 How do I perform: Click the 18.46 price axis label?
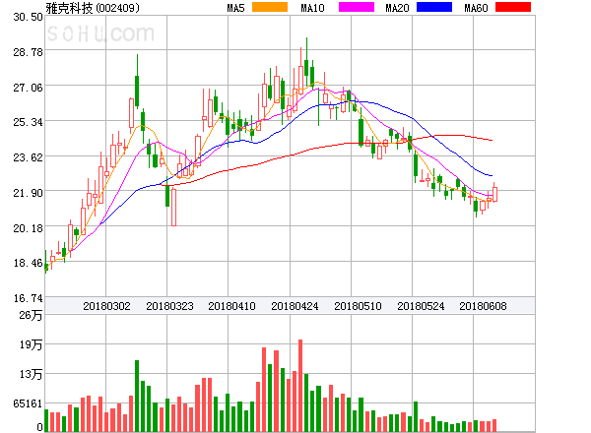pos(28,263)
